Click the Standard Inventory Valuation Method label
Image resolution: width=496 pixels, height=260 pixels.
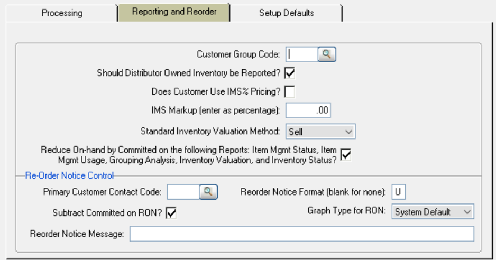[x=210, y=131]
